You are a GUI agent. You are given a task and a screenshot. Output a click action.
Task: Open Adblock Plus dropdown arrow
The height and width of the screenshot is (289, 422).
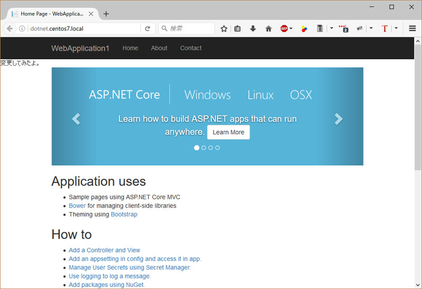click(x=291, y=28)
